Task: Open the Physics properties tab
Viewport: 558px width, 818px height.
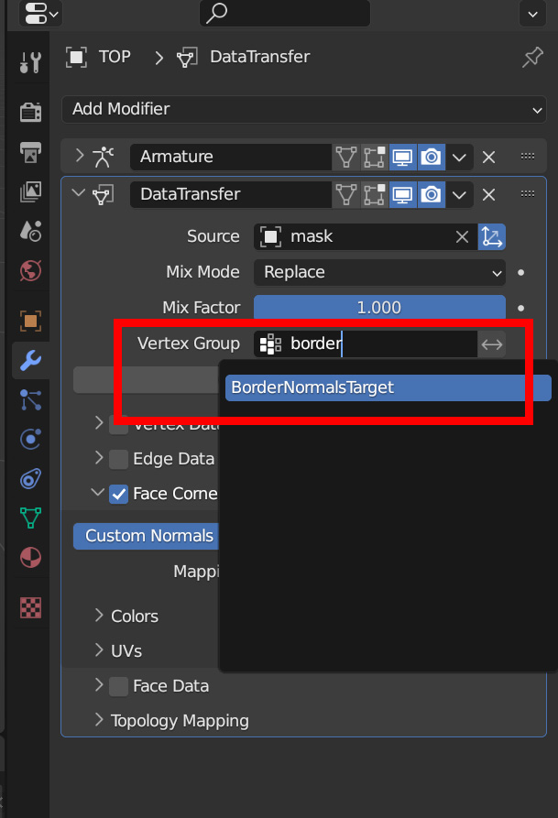Action: 30,438
